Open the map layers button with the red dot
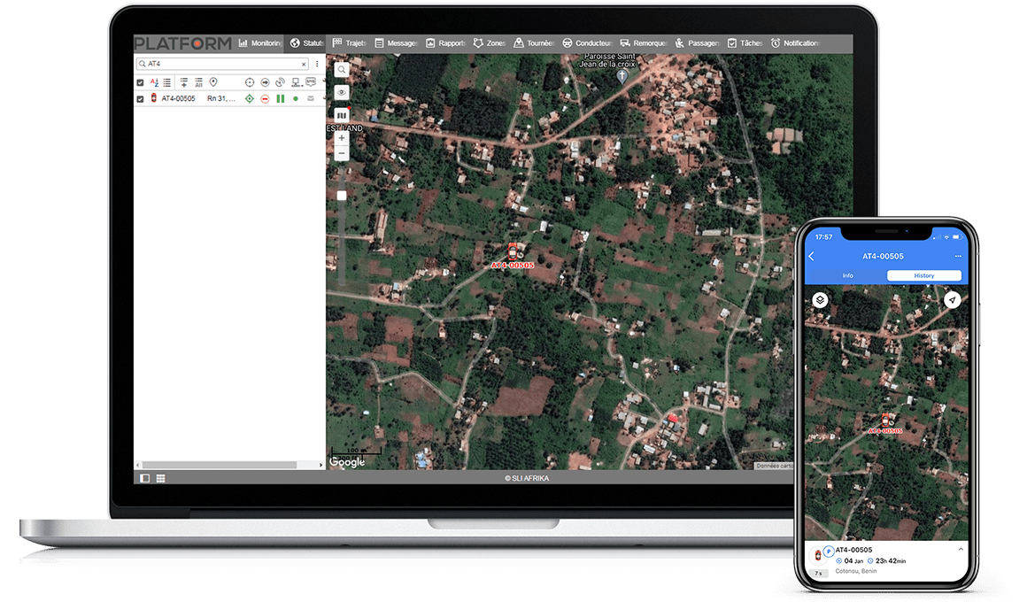This screenshot has height=602, width=1027. click(341, 115)
